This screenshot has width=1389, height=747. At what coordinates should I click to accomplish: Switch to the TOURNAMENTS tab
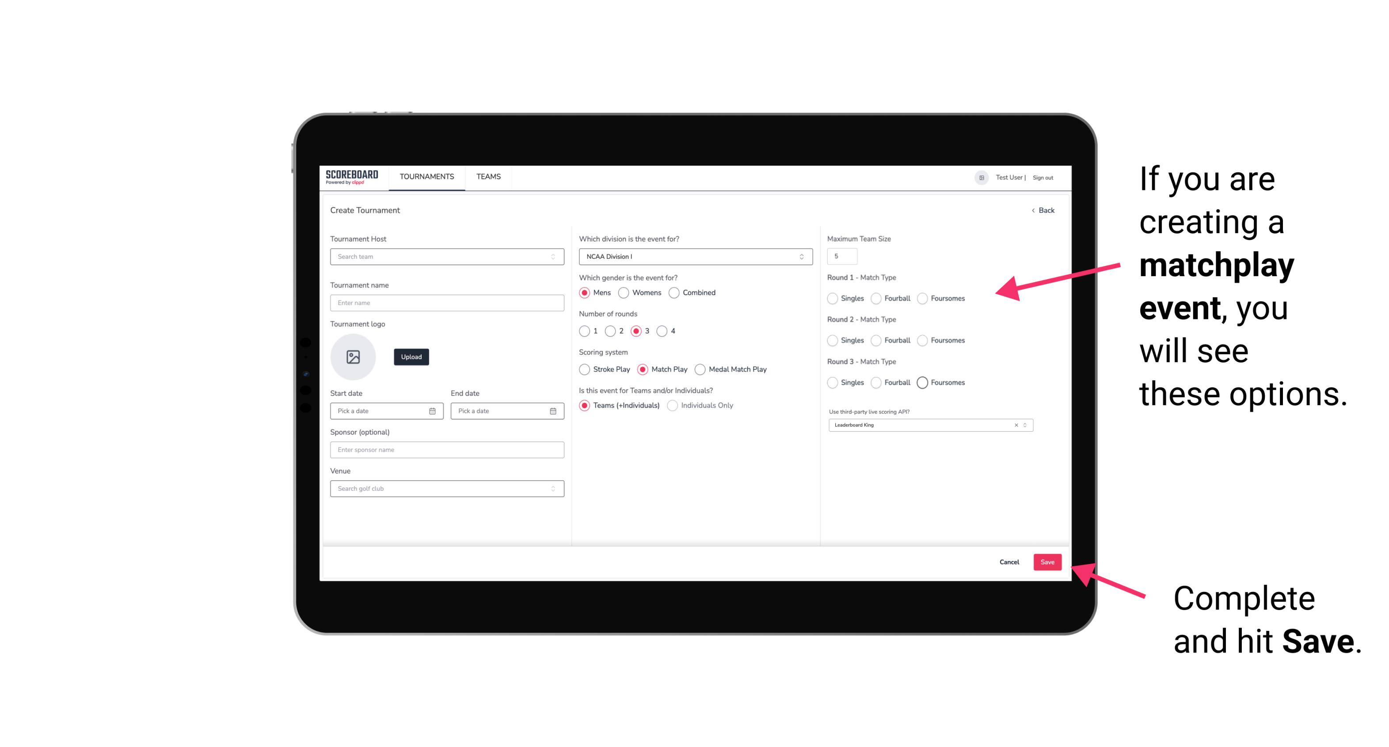426,177
